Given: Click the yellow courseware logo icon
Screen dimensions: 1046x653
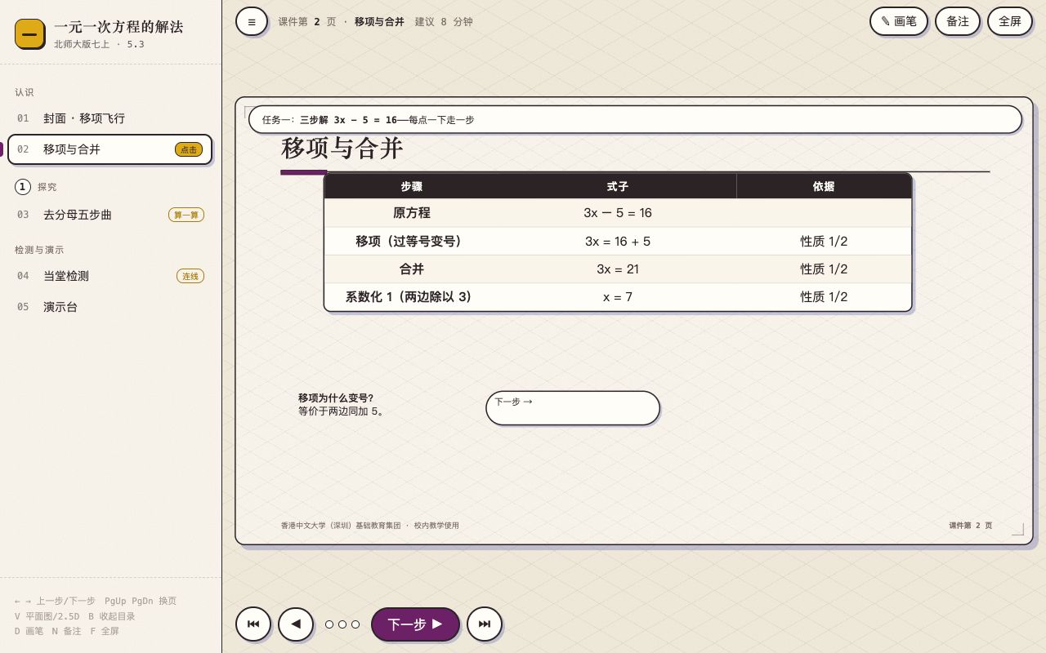Looking at the screenshot, I should click(29, 33).
